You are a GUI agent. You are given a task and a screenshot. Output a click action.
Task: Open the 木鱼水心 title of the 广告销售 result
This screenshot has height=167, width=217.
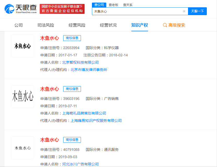50,89
